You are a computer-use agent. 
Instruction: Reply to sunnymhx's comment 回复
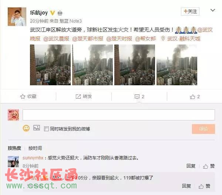191,166
